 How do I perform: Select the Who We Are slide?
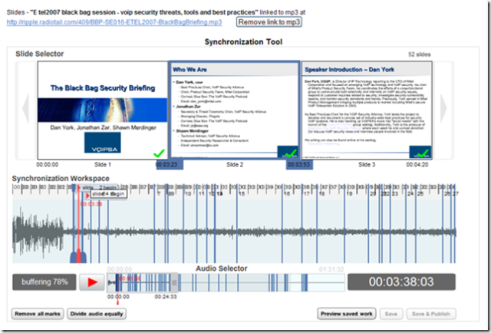pyautogui.click(x=233, y=110)
